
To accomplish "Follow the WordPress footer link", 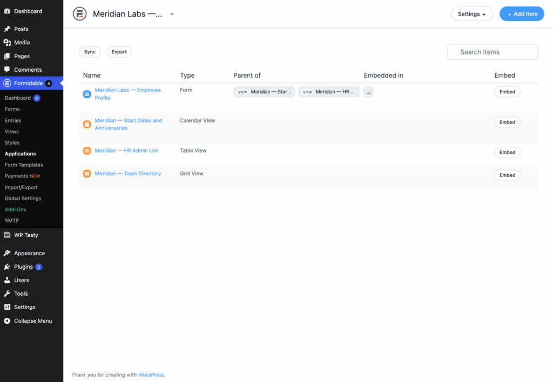I will (x=151, y=375).
